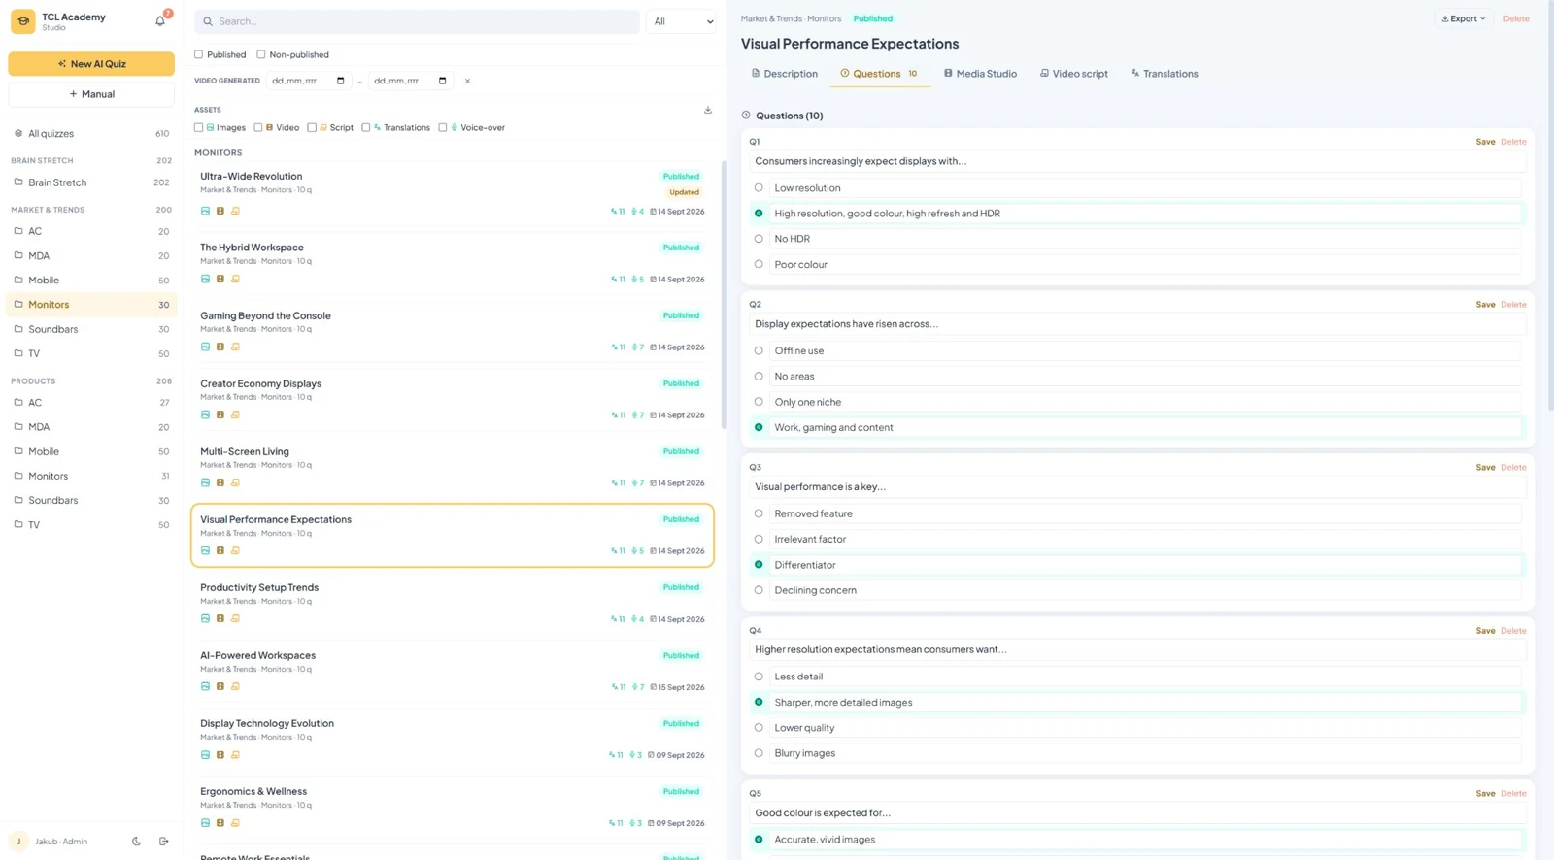Click the search magnifier icon

208,21
